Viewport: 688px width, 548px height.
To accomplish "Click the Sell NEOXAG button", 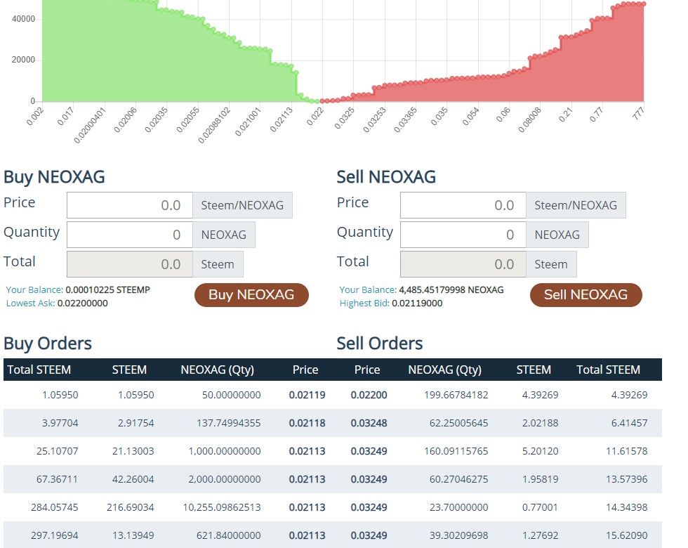I will click(586, 294).
